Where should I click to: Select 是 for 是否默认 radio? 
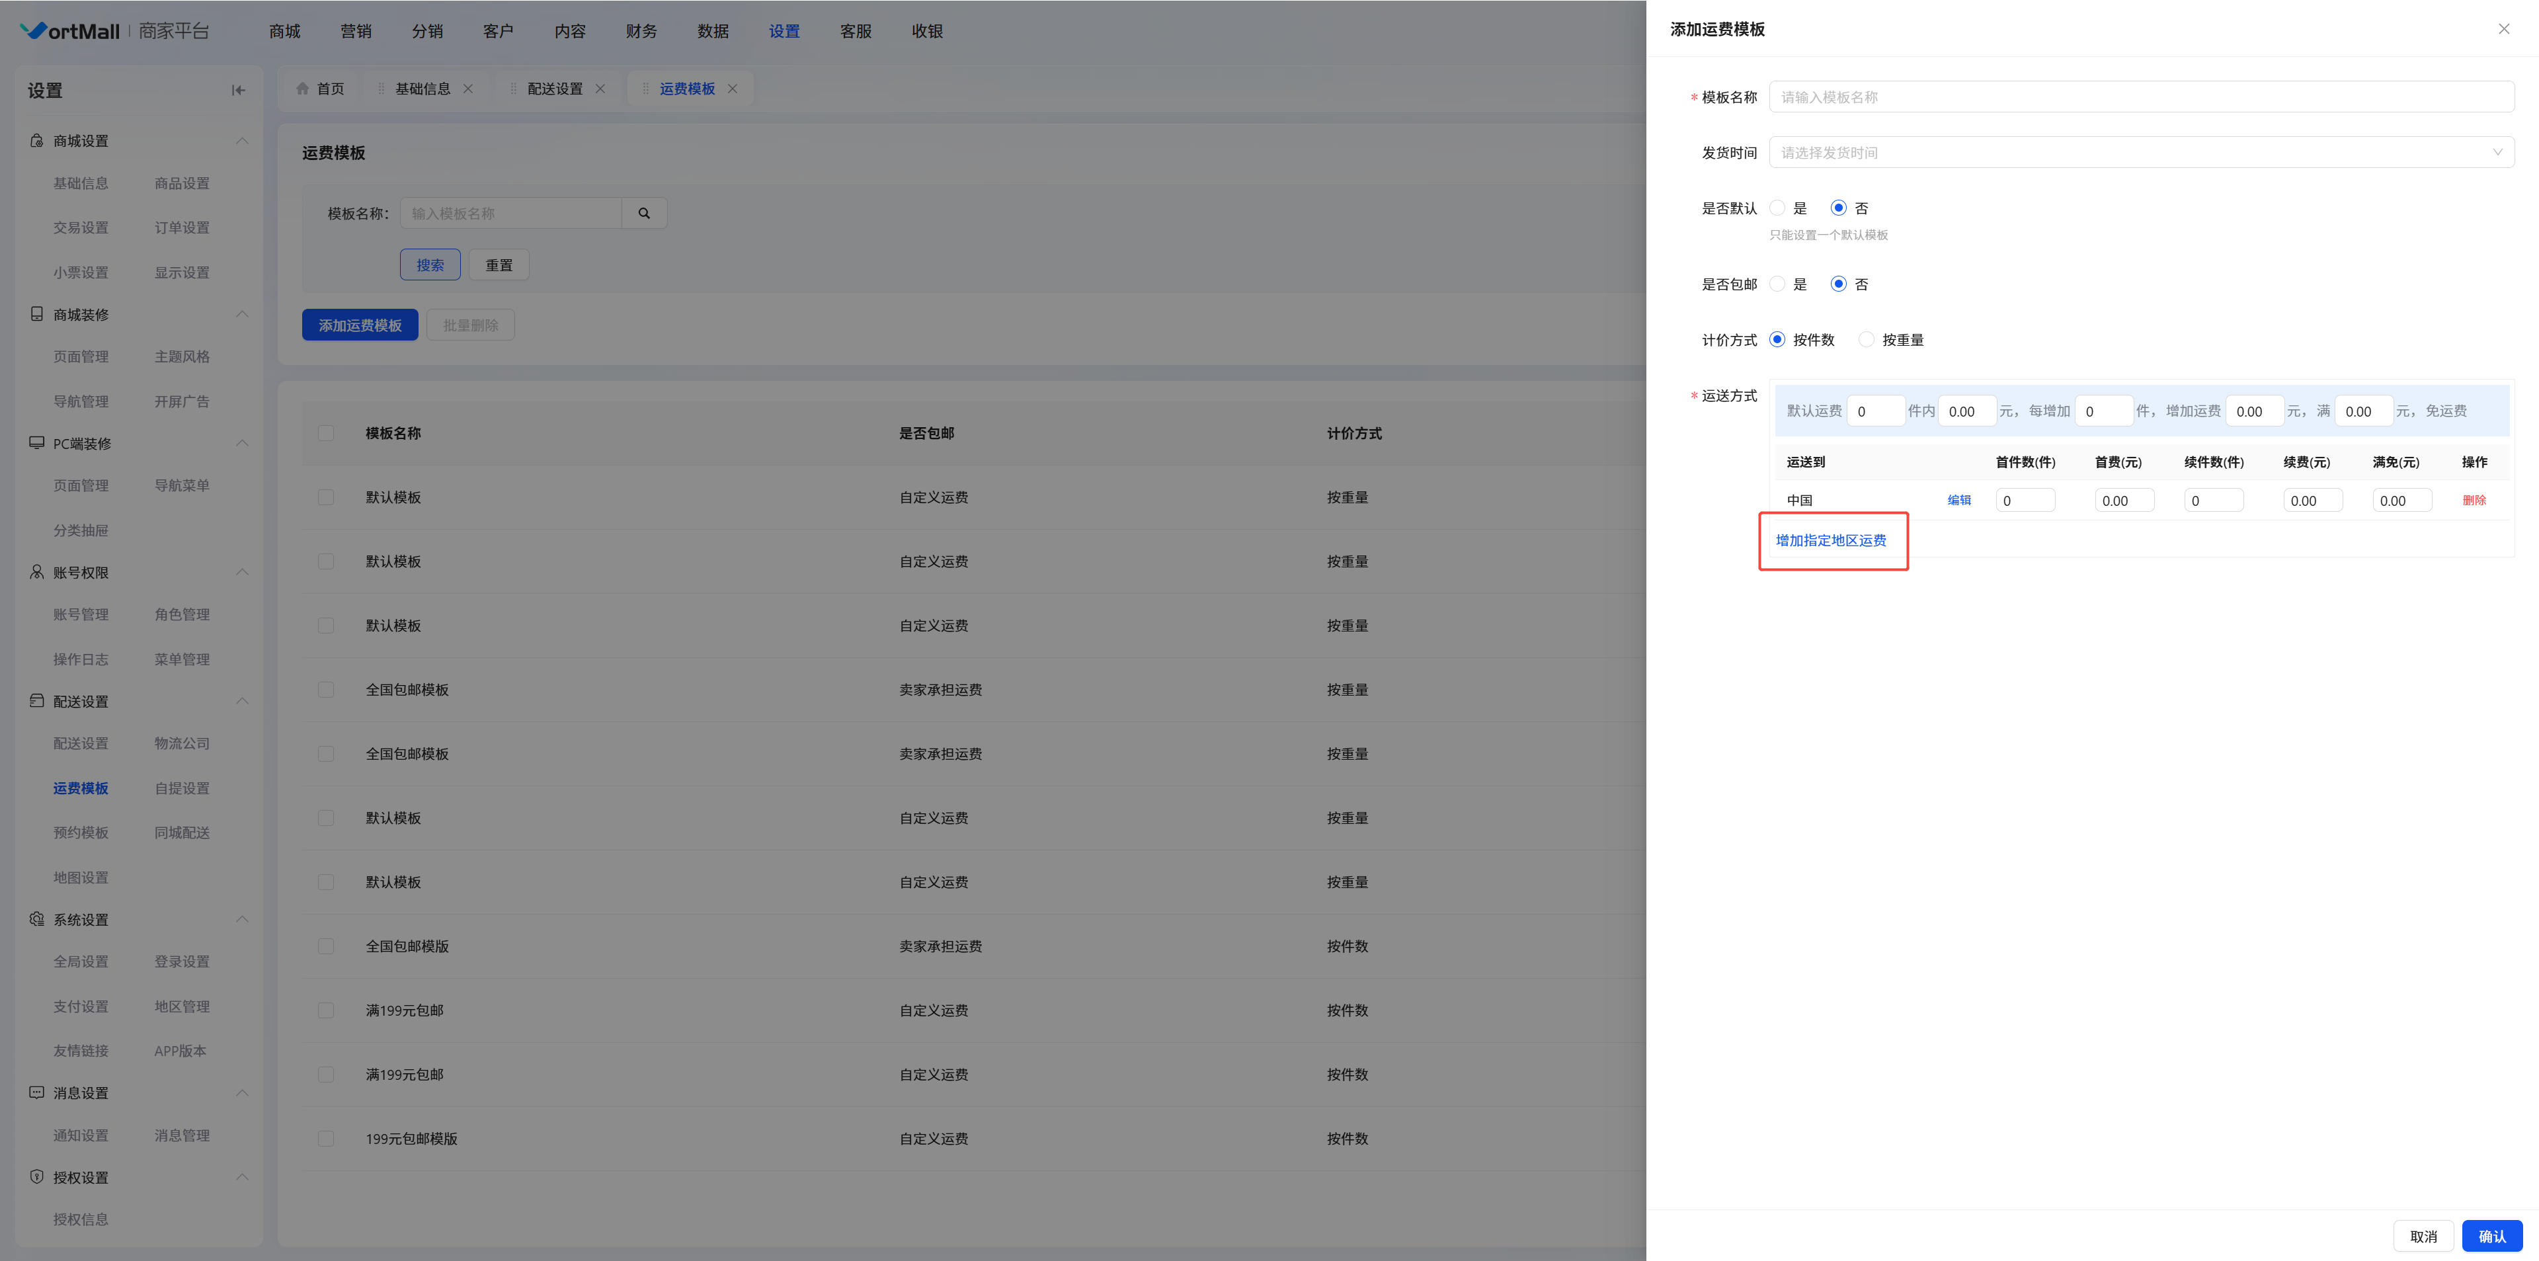tap(1777, 208)
